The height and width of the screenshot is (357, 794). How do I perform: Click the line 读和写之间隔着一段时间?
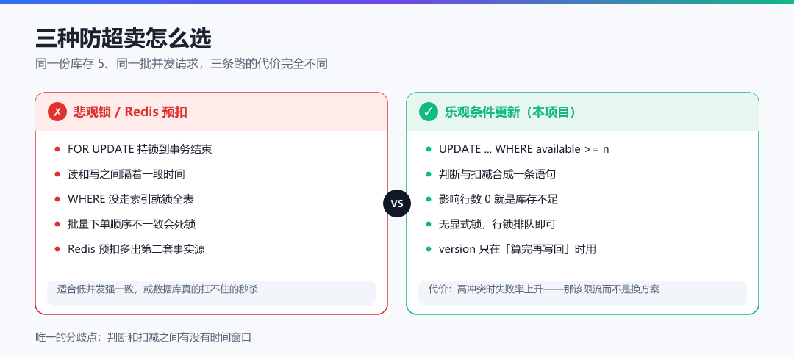click(x=126, y=174)
